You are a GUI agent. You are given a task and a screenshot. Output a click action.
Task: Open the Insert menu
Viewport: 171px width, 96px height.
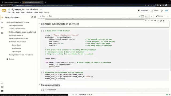coord(23,13)
